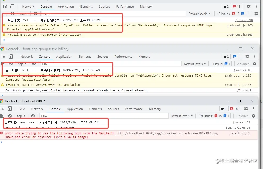Click warnings badge in front-app-group DevTools window
The image size is (263, 169).
click(226, 57)
